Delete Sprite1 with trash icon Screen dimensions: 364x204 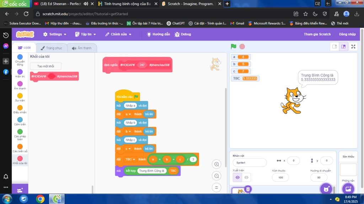pyautogui.click(x=248, y=189)
